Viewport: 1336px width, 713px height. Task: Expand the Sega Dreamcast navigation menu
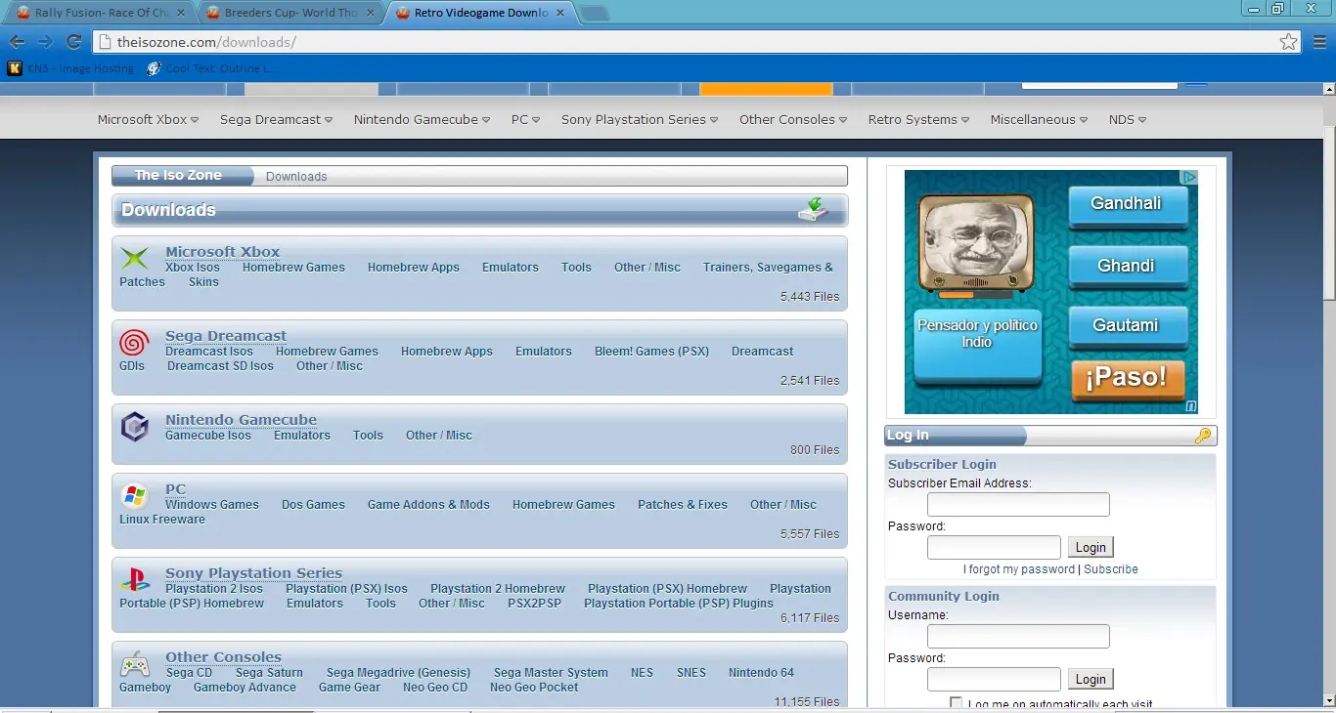click(276, 119)
